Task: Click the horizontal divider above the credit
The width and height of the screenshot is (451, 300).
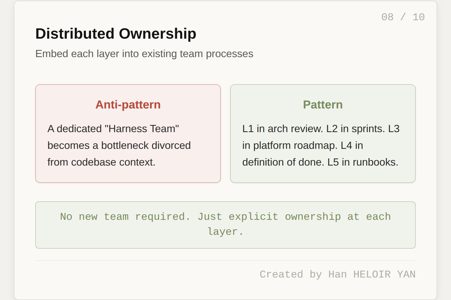Action: pos(225,260)
